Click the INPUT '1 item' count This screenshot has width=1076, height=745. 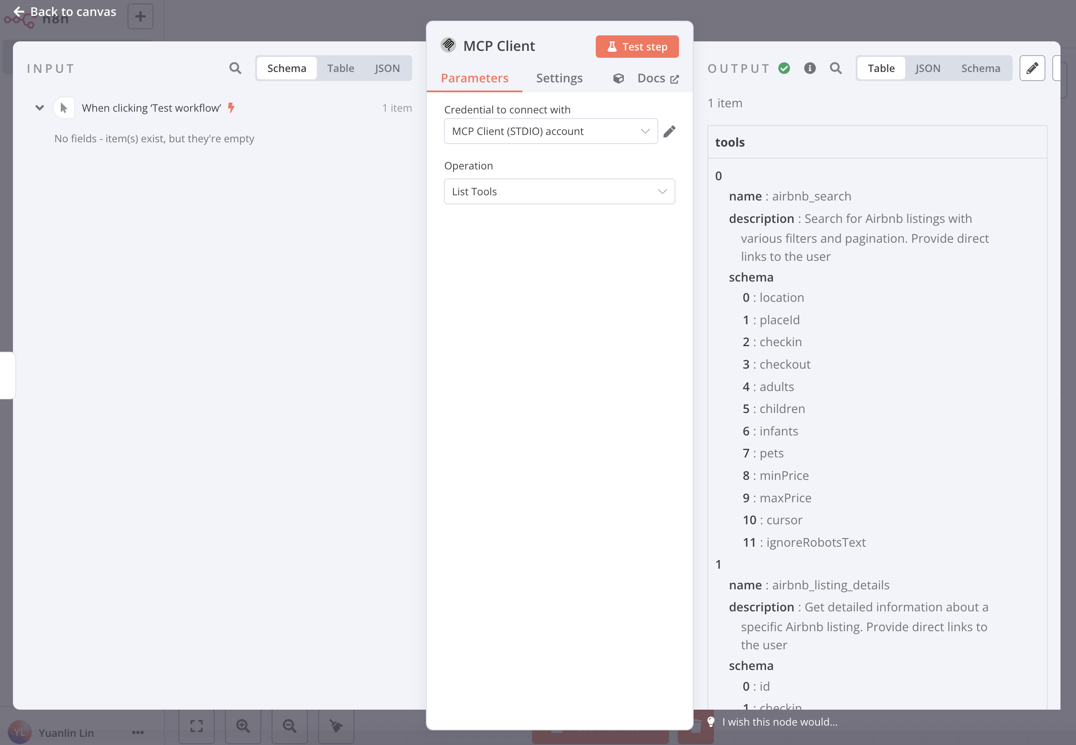click(x=397, y=108)
